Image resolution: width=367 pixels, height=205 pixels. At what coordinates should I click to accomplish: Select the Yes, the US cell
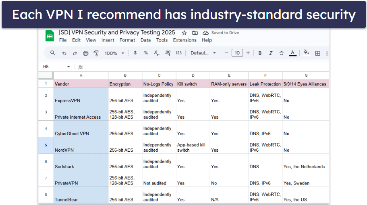pyautogui.click(x=306, y=195)
